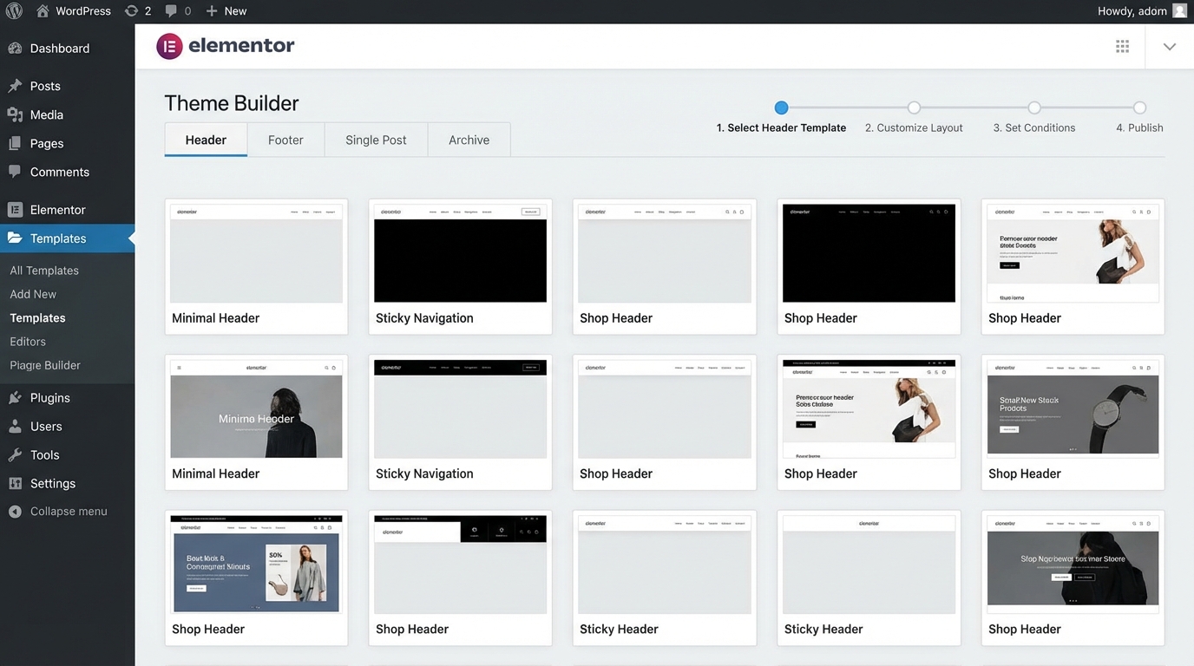Image resolution: width=1194 pixels, height=666 pixels.
Task: Click the comments bubble icon in admin bar
Action: point(170,10)
